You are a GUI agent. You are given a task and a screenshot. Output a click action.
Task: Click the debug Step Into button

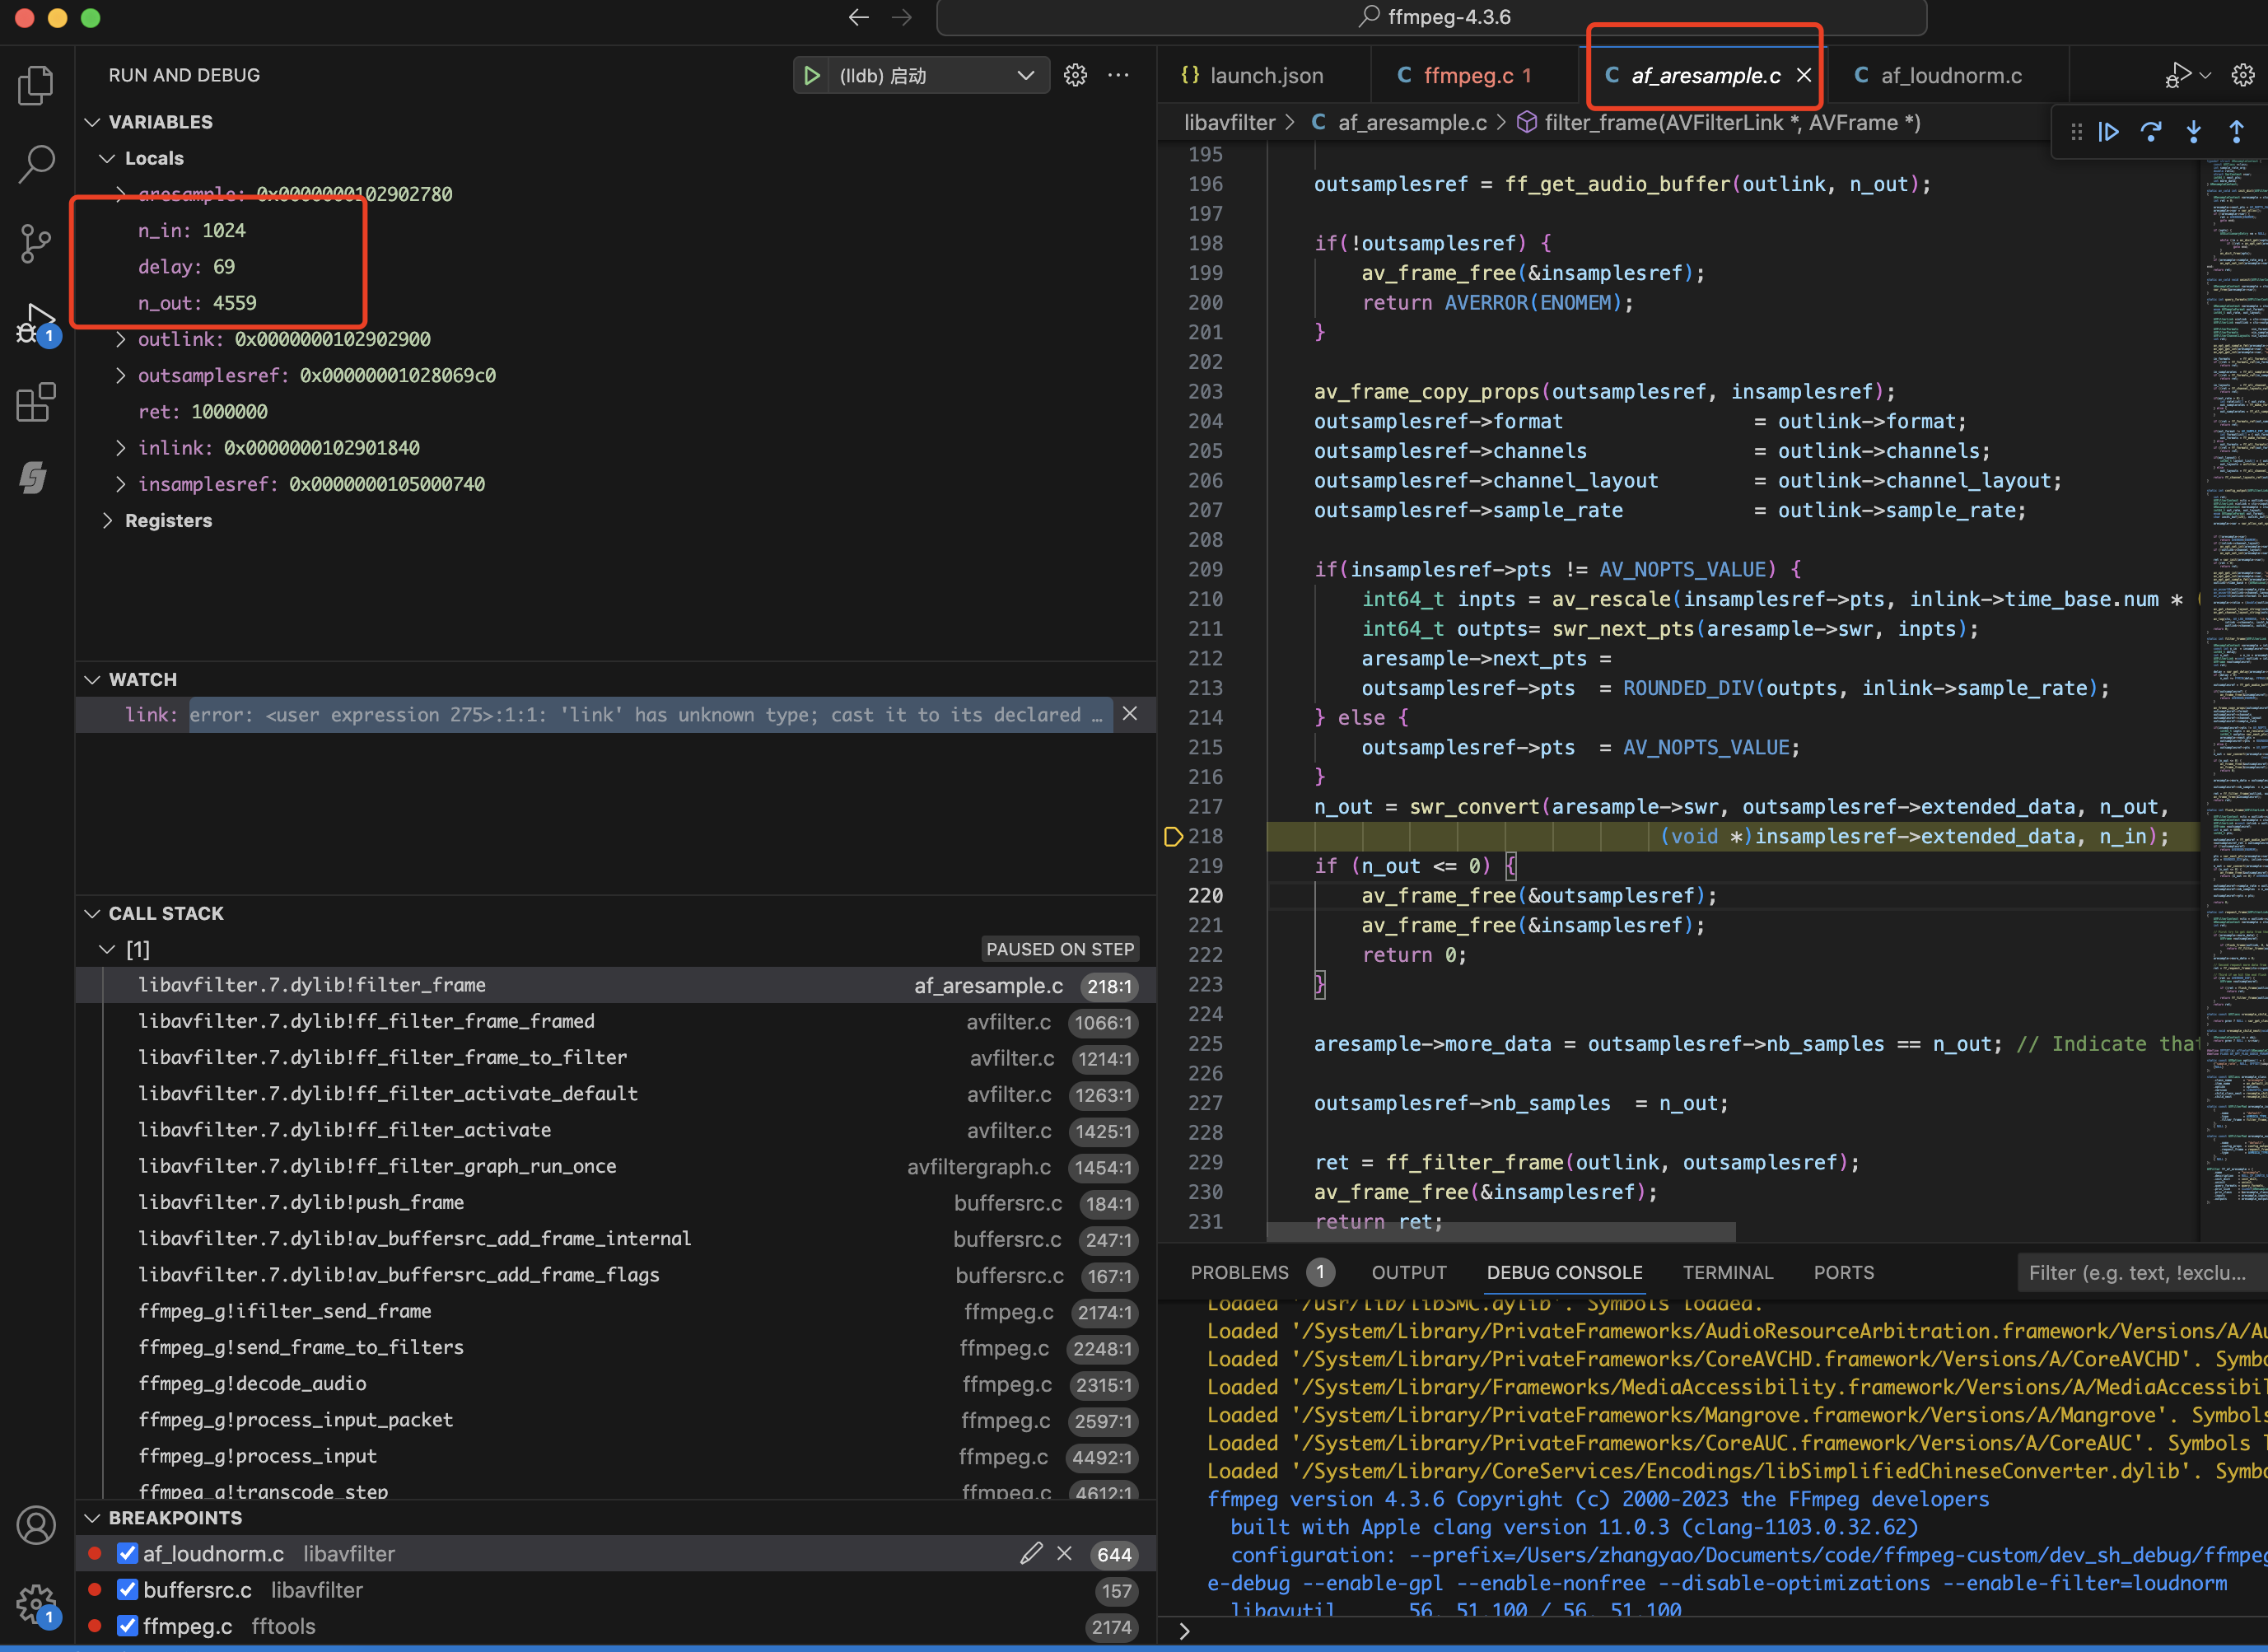click(2194, 132)
